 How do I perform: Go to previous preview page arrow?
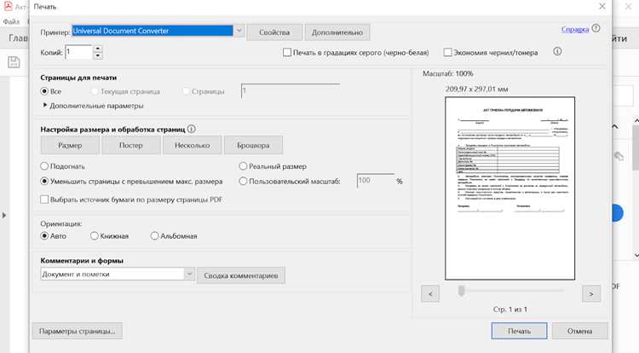click(430, 293)
